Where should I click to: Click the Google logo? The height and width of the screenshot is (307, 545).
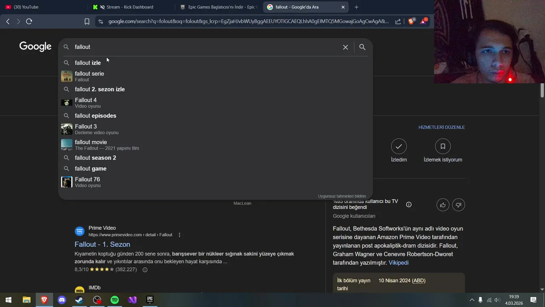tap(35, 47)
